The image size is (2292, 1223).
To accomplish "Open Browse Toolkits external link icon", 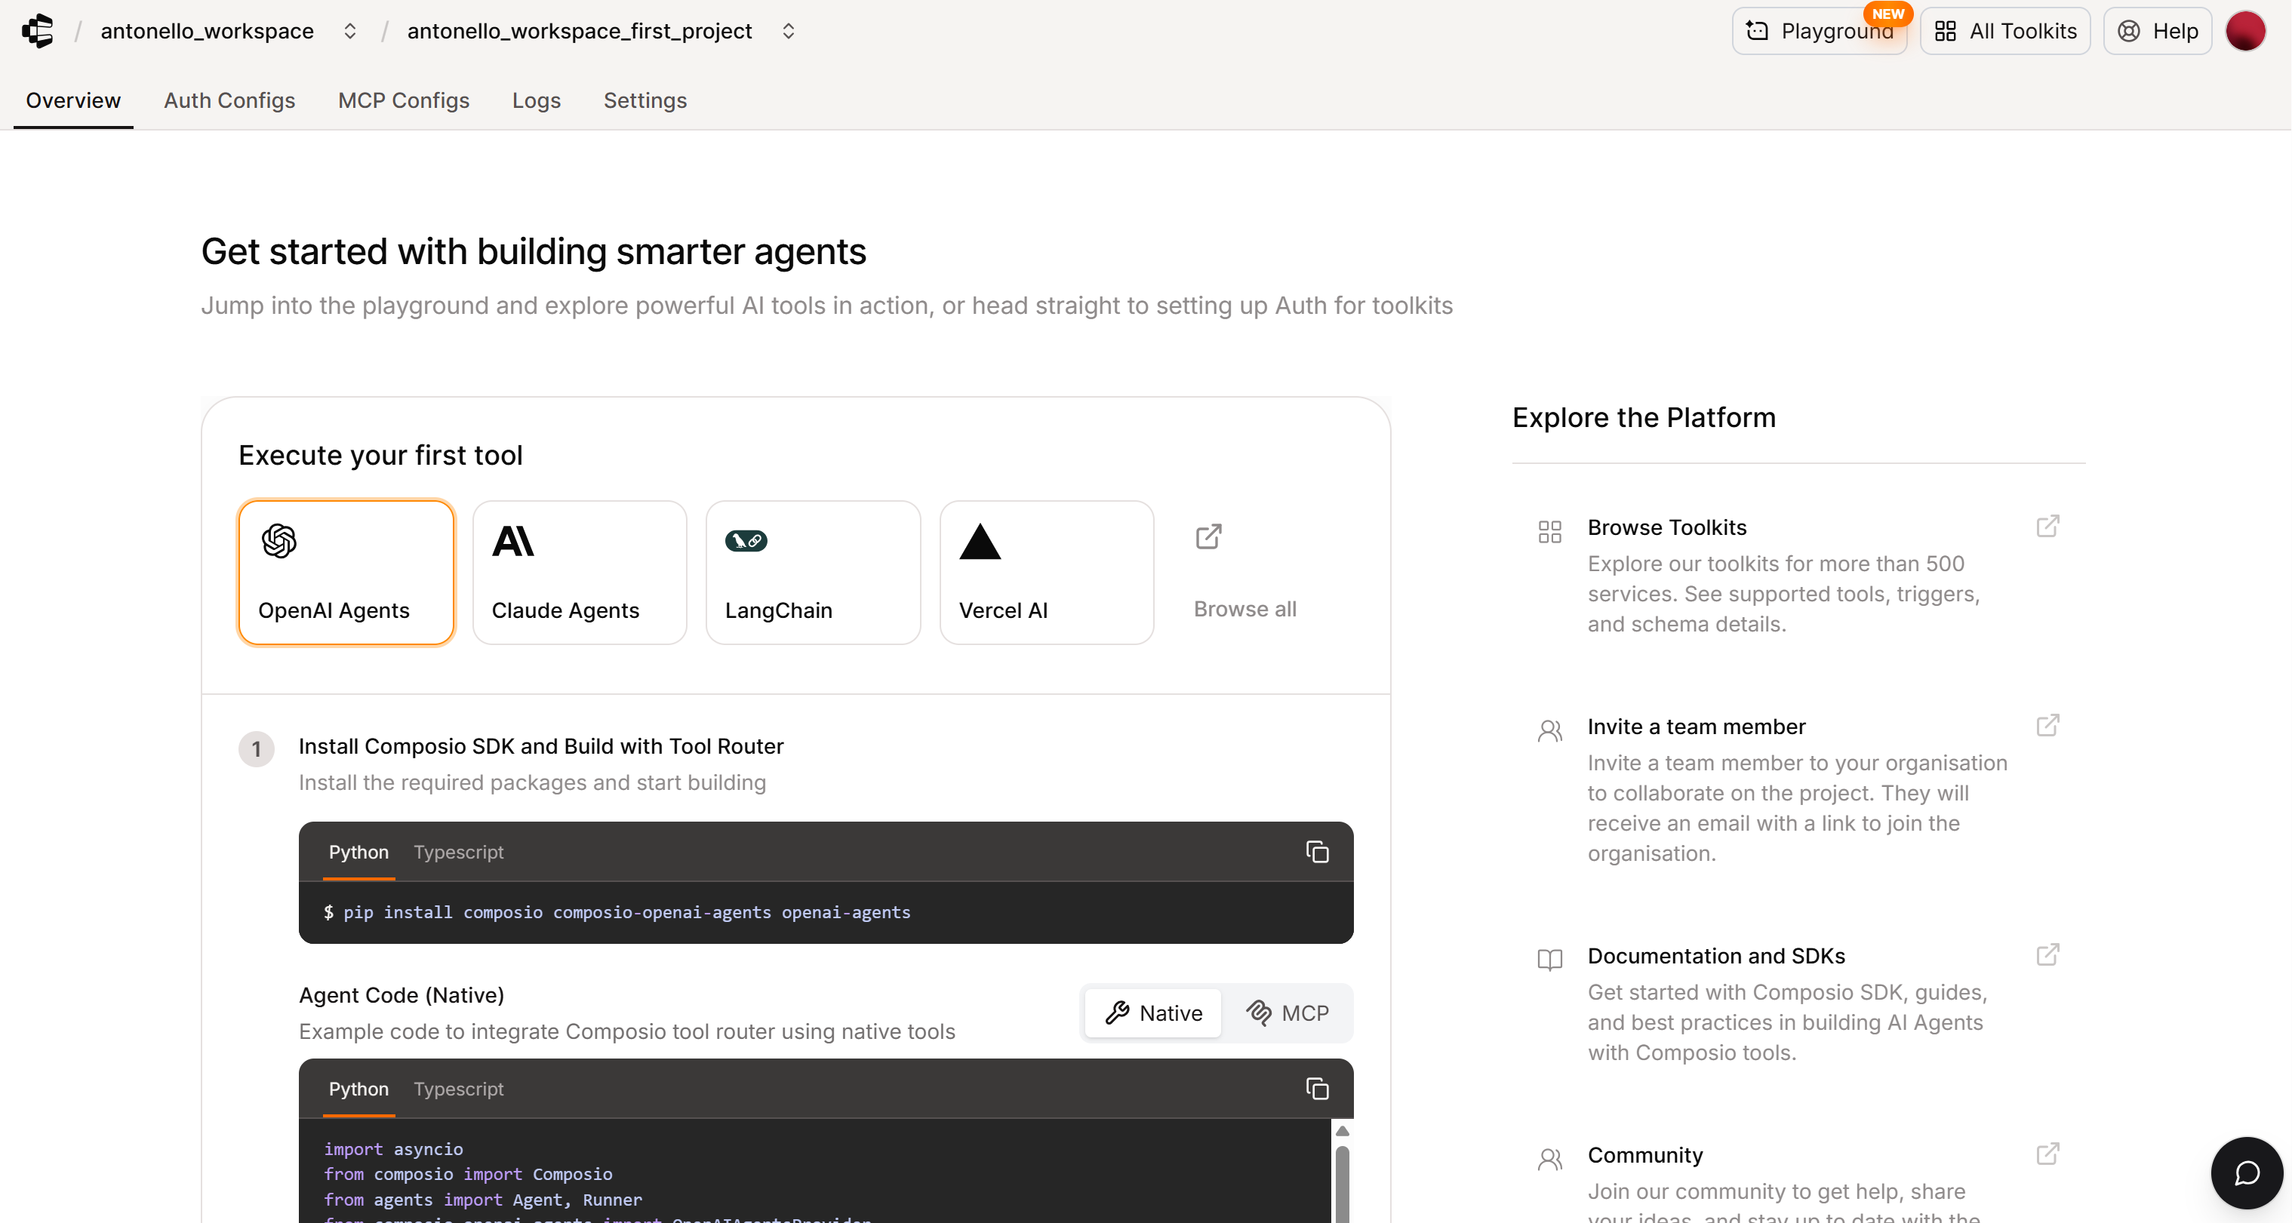I will coord(2047,527).
